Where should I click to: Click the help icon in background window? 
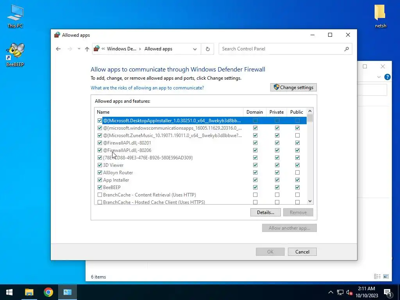coord(387,77)
